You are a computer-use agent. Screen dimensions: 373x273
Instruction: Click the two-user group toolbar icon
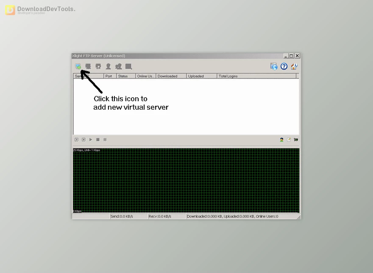coord(118,67)
